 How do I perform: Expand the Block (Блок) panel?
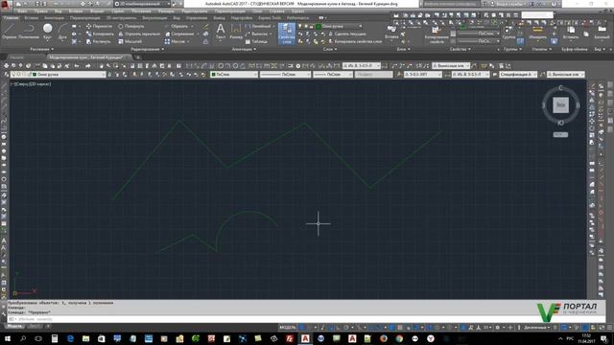point(403,49)
